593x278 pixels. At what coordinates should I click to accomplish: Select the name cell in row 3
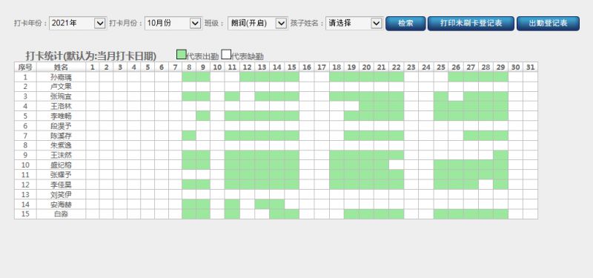[x=61, y=96]
